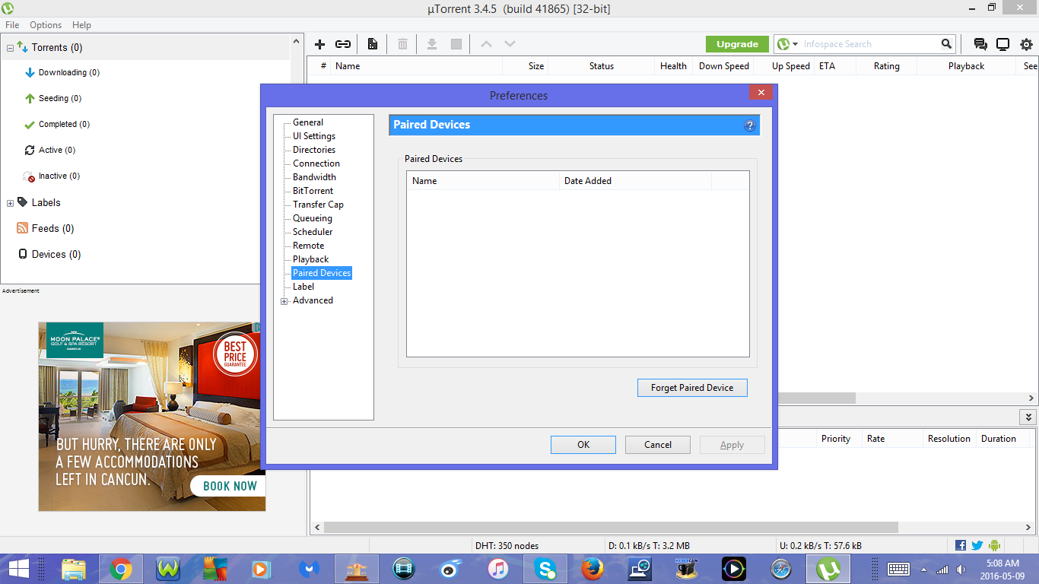Select Seeding (0) in sidebar
Screen dimensions: 1039x584
click(x=59, y=99)
